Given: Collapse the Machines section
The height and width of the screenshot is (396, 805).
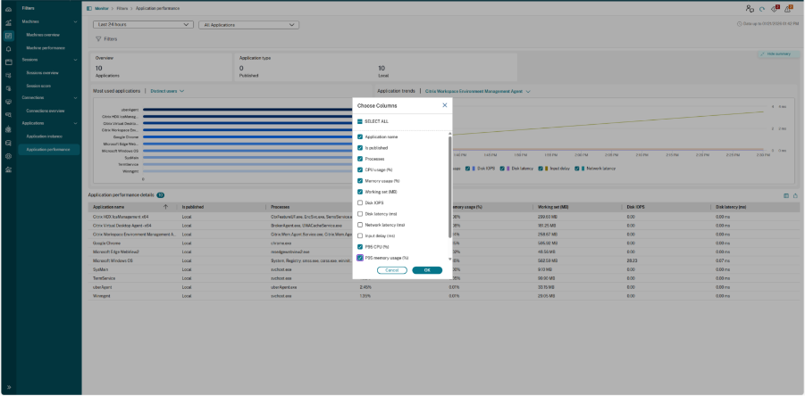Looking at the screenshot, I should tap(76, 21).
